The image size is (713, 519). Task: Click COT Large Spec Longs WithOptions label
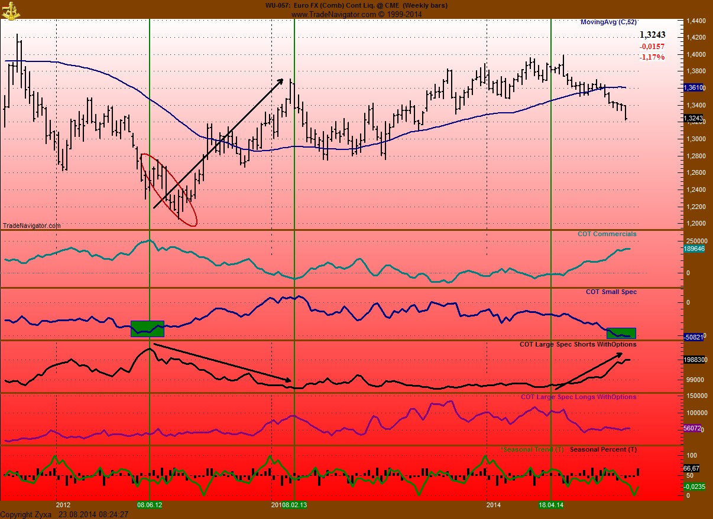tap(578, 397)
